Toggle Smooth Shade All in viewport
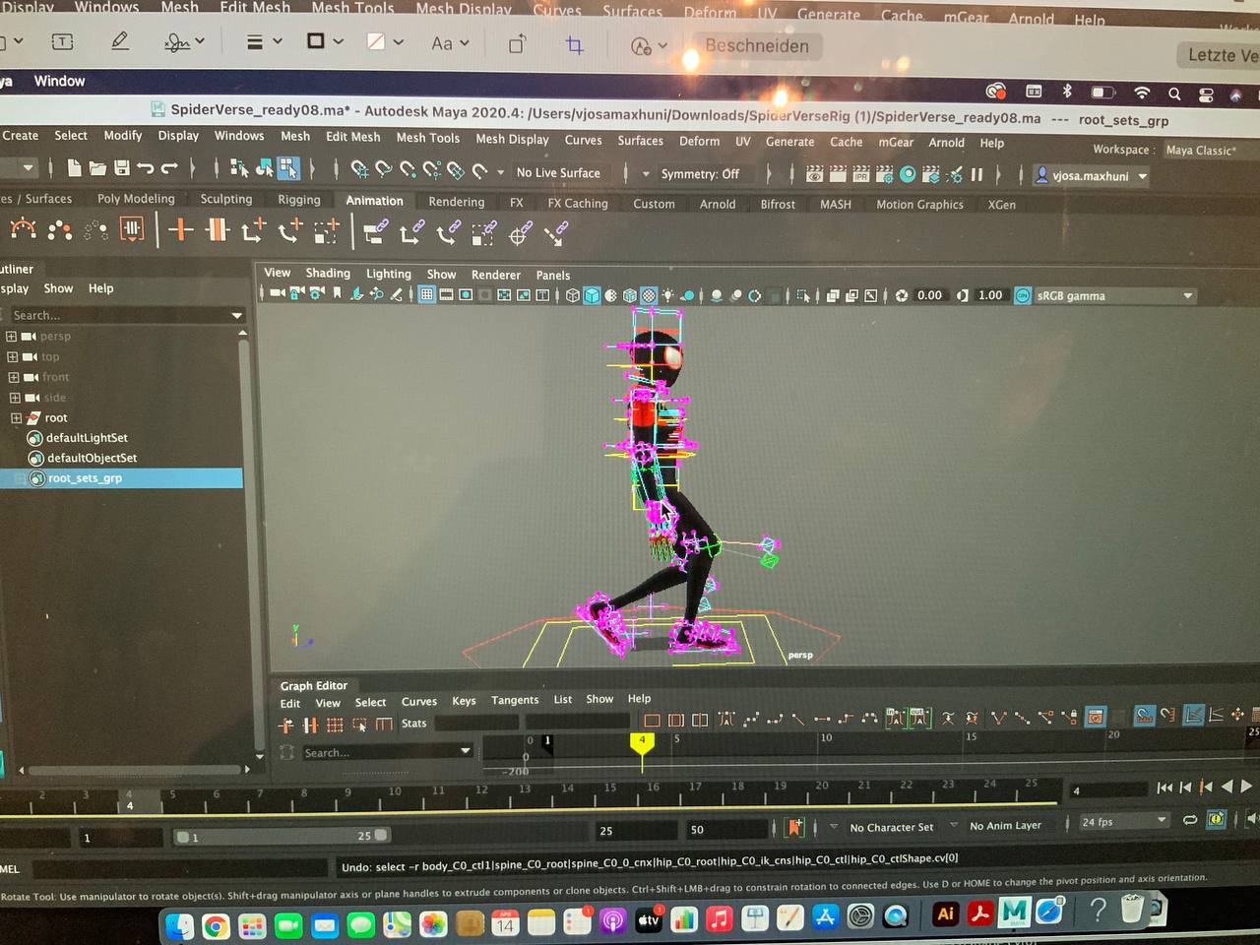1260x945 pixels. click(x=592, y=294)
